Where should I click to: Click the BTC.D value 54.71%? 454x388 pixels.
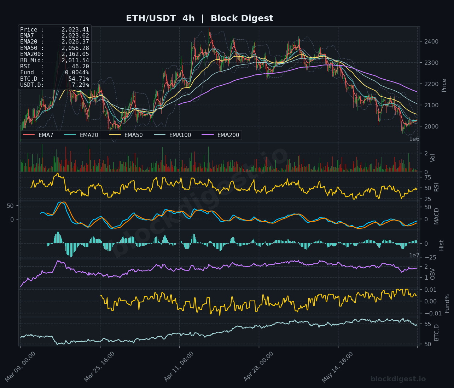(78, 79)
